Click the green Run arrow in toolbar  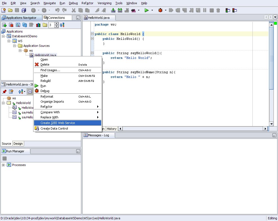pyautogui.click(x=146, y=10)
